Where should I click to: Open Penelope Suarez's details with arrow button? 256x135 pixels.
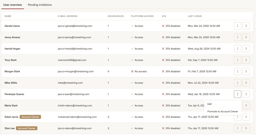coord(246,94)
